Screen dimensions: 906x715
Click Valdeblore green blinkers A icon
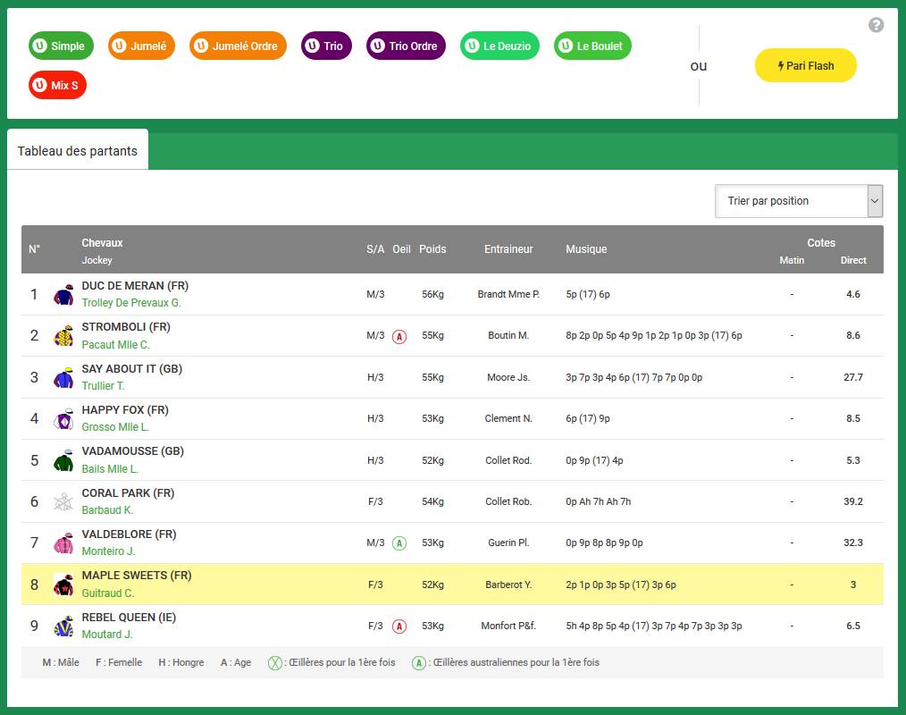(x=399, y=543)
